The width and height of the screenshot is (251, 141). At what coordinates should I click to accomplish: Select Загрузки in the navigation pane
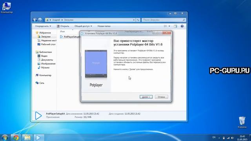click(x=44, y=36)
